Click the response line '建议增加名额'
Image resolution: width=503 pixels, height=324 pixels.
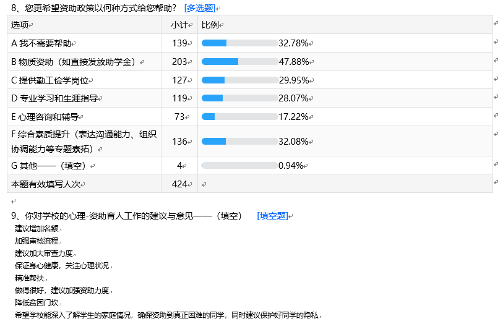pyautogui.click(x=37, y=228)
